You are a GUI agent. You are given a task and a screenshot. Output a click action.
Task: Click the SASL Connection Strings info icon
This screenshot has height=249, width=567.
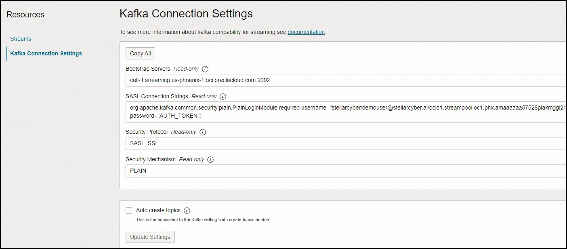223,97
